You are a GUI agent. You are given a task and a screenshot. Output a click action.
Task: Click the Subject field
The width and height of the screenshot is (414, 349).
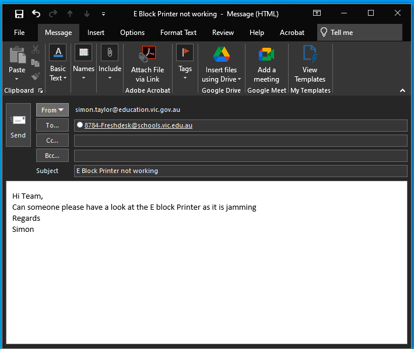click(241, 171)
